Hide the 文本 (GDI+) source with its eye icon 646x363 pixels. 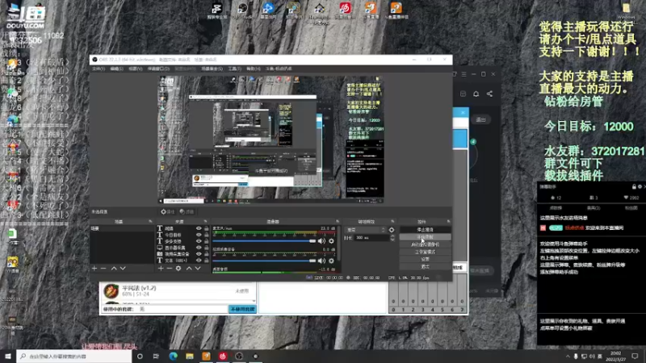pos(199,260)
